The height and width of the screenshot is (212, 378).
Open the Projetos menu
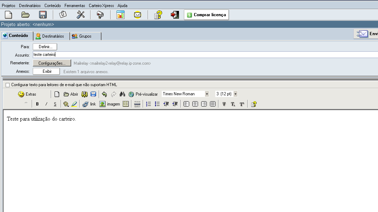[8, 6]
